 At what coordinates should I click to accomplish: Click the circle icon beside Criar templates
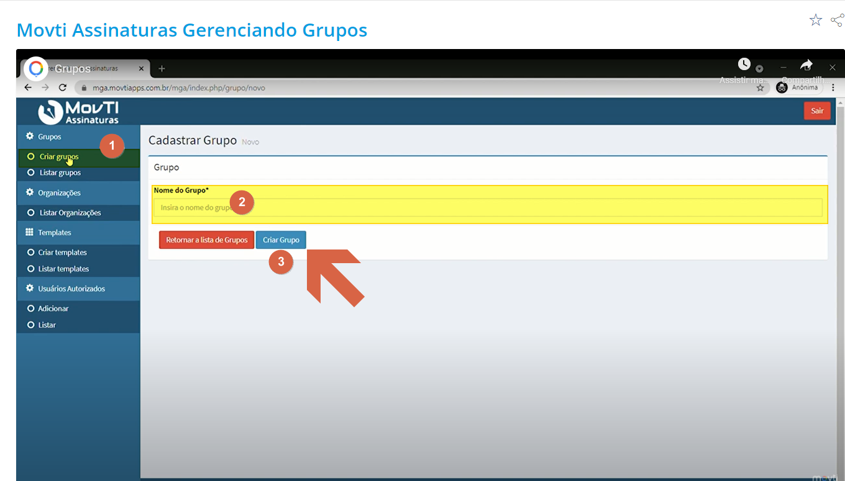[30, 252]
